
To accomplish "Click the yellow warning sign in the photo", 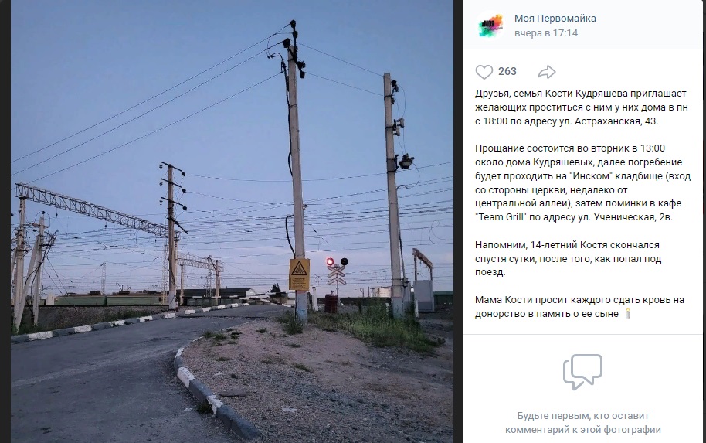I will [x=299, y=274].
